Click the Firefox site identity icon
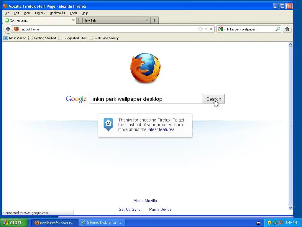This screenshot has width=302, height=227. [17, 29]
